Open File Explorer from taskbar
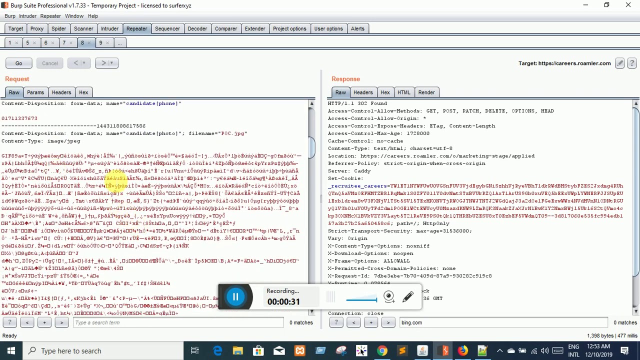The width and height of the screenshot is (640, 360). (237, 351)
